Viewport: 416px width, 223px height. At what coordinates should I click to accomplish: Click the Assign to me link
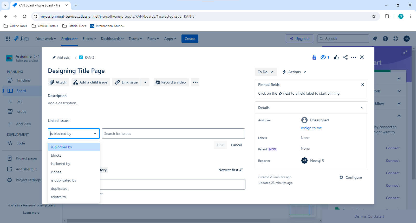coord(311,128)
